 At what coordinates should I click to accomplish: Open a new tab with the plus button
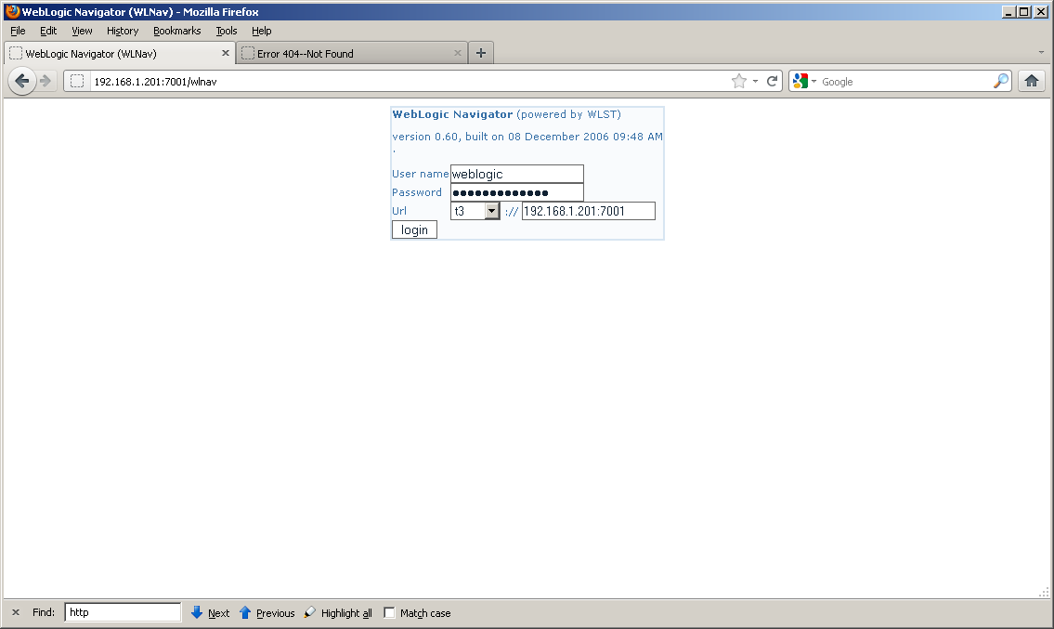pos(480,53)
